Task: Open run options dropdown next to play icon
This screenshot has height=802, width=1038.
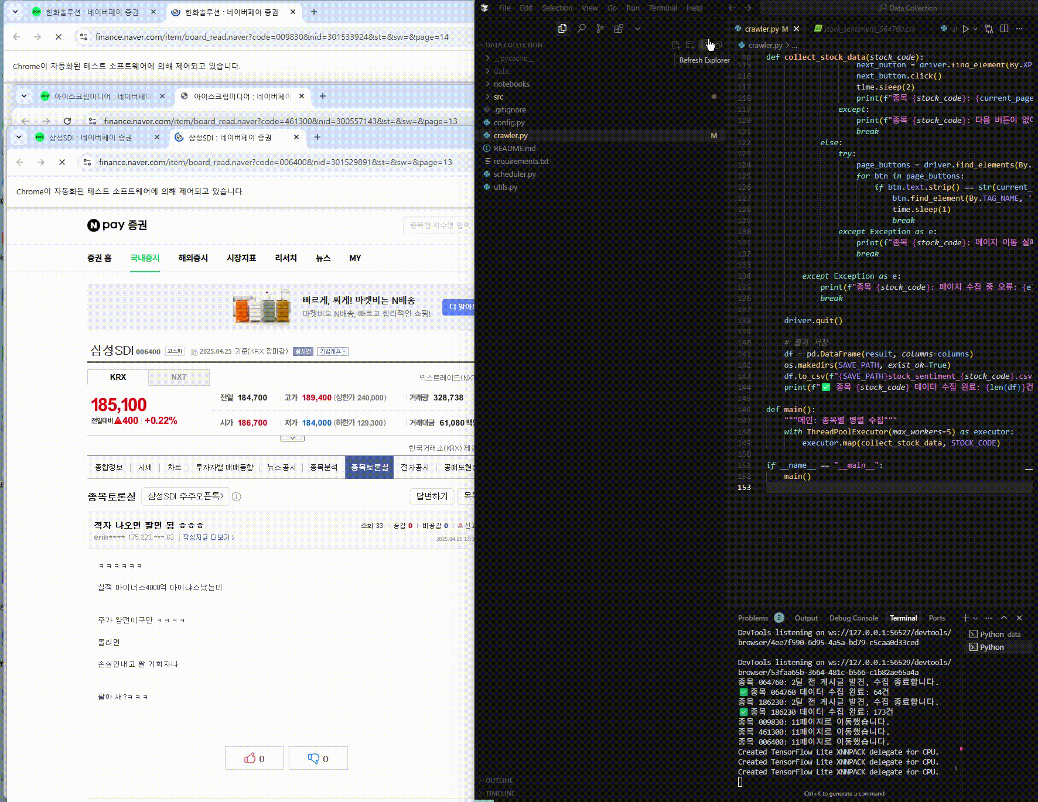Action: click(x=975, y=28)
